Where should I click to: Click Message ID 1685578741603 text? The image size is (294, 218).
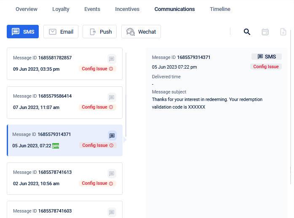point(43,211)
